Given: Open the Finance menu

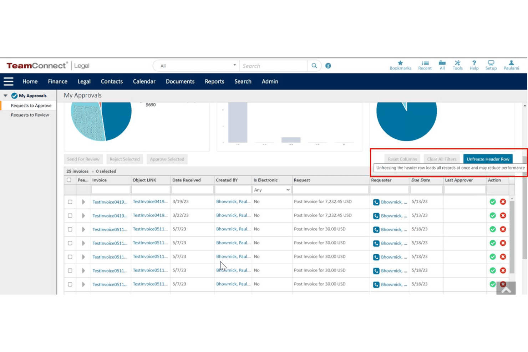Looking at the screenshot, I should point(58,82).
